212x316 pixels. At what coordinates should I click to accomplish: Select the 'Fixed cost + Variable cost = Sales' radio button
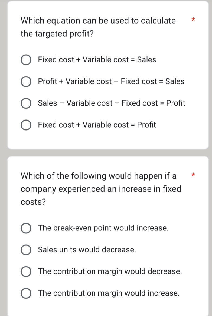(x=26, y=60)
